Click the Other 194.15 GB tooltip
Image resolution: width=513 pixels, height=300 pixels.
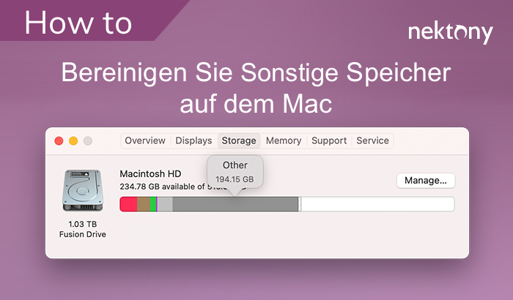point(235,172)
